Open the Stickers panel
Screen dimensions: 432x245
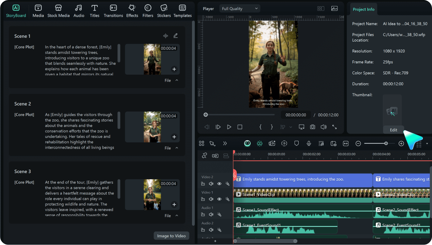click(x=164, y=11)
